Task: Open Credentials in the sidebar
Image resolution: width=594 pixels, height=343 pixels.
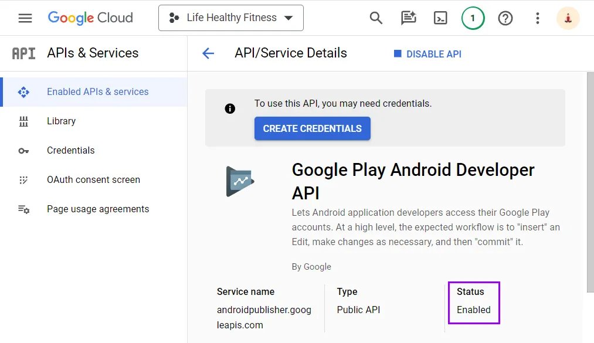Action: tap(70, 151)
